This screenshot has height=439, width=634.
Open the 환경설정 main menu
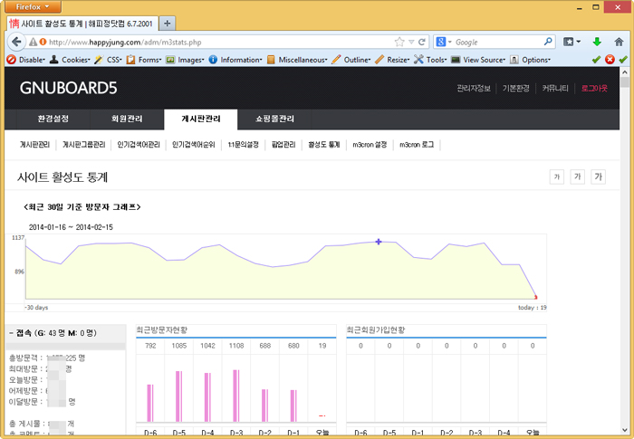coord(53,119)
